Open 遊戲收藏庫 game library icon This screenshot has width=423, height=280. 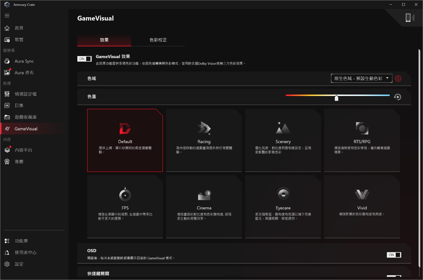(x=7, y=117)
